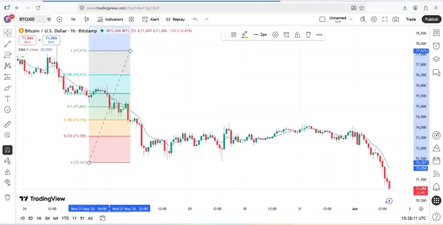This screenshot has height=225, width=443.
Task: Open the watchlist panel icon
Action: 436,33
